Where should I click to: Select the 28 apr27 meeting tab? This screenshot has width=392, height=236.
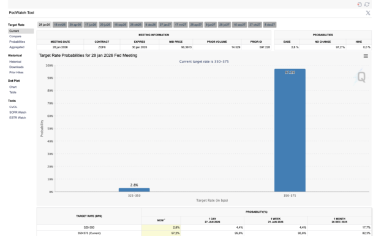pyautogui.click(x=196, y=24)
